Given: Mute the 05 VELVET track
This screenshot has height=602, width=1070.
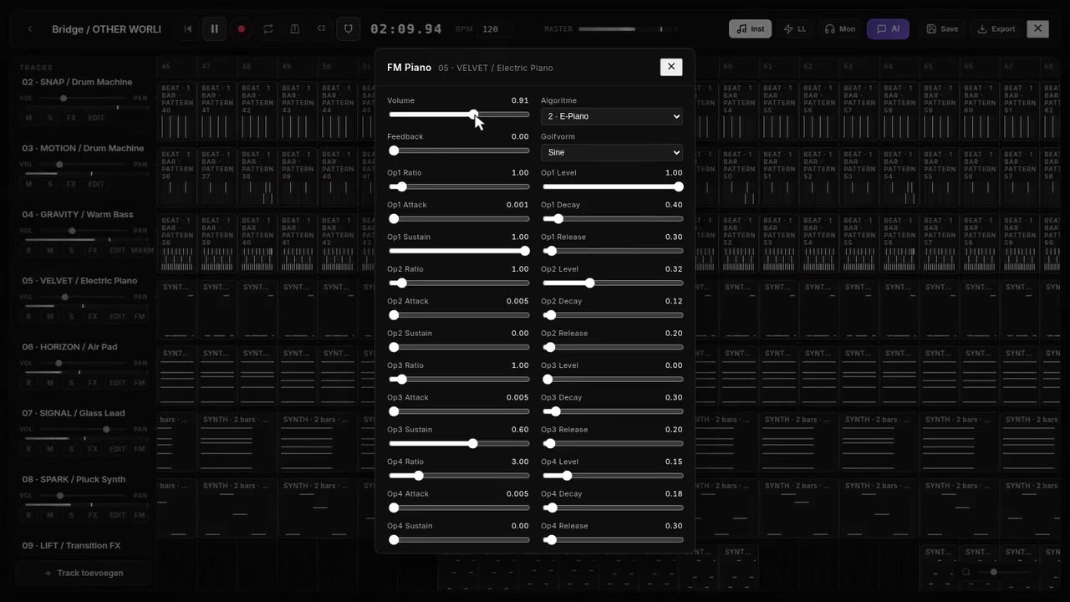Looking at the screenshot, I should tap(50, 317).
